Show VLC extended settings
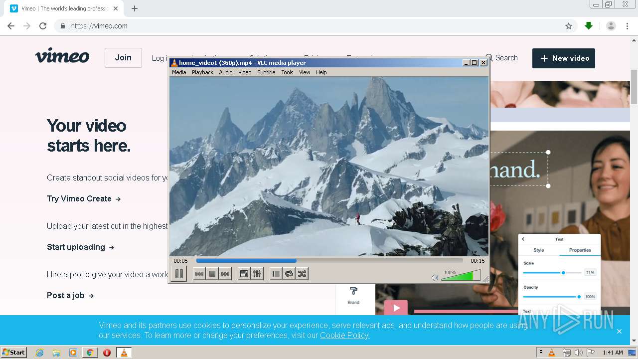This screenshot has width=638, height=359. (257, 274)
